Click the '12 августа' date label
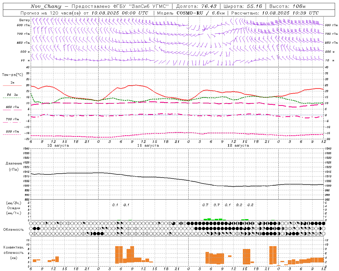 point(238,146)
